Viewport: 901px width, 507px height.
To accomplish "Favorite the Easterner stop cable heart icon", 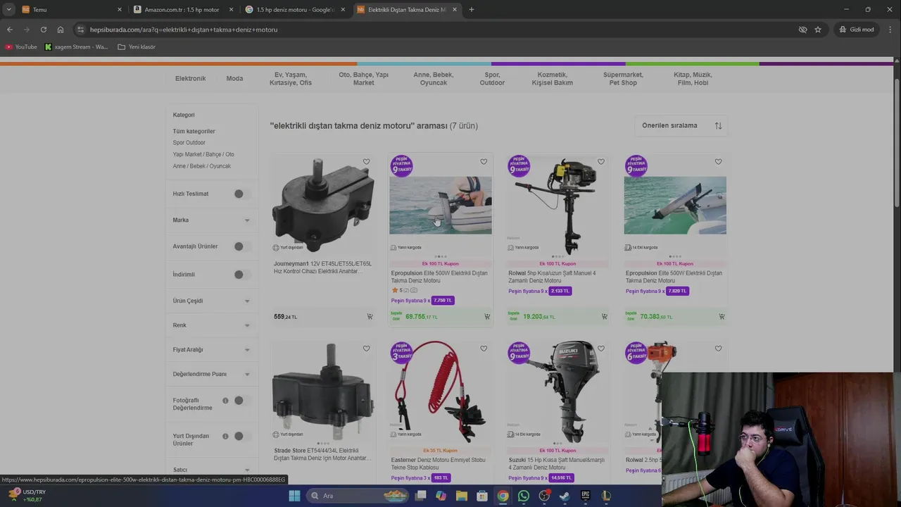I will (484, 349).
